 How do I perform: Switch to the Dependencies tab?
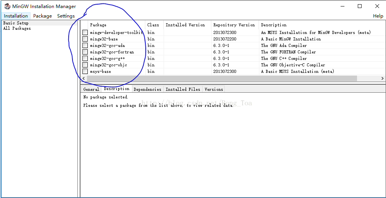147,89
